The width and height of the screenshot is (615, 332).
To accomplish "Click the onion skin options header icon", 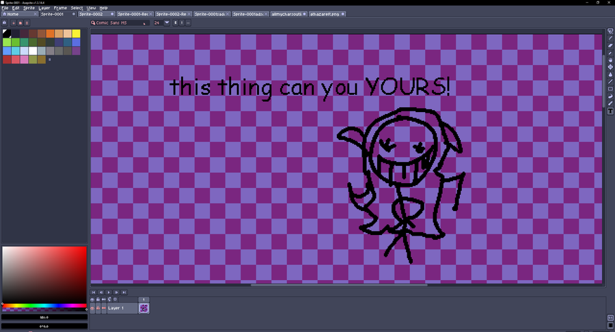I will point(109,299).
